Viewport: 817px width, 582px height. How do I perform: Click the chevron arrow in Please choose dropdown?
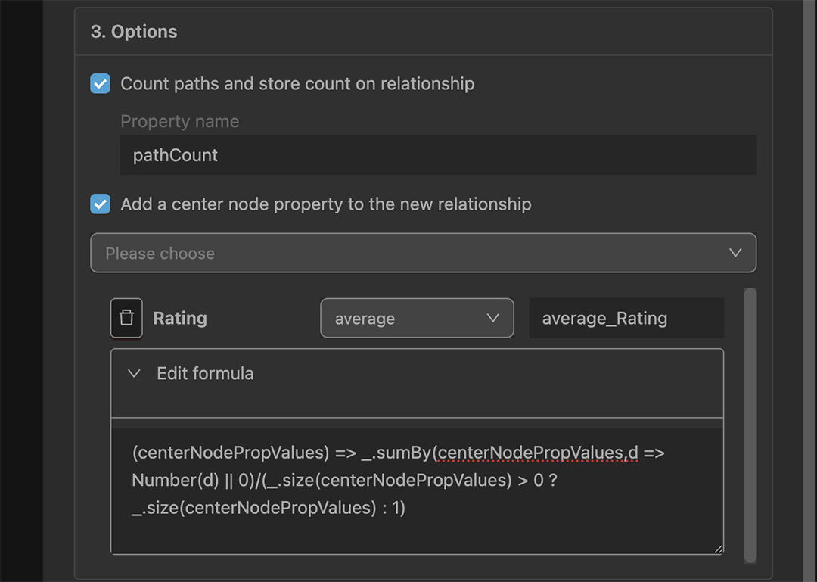[x=735, y=253]
